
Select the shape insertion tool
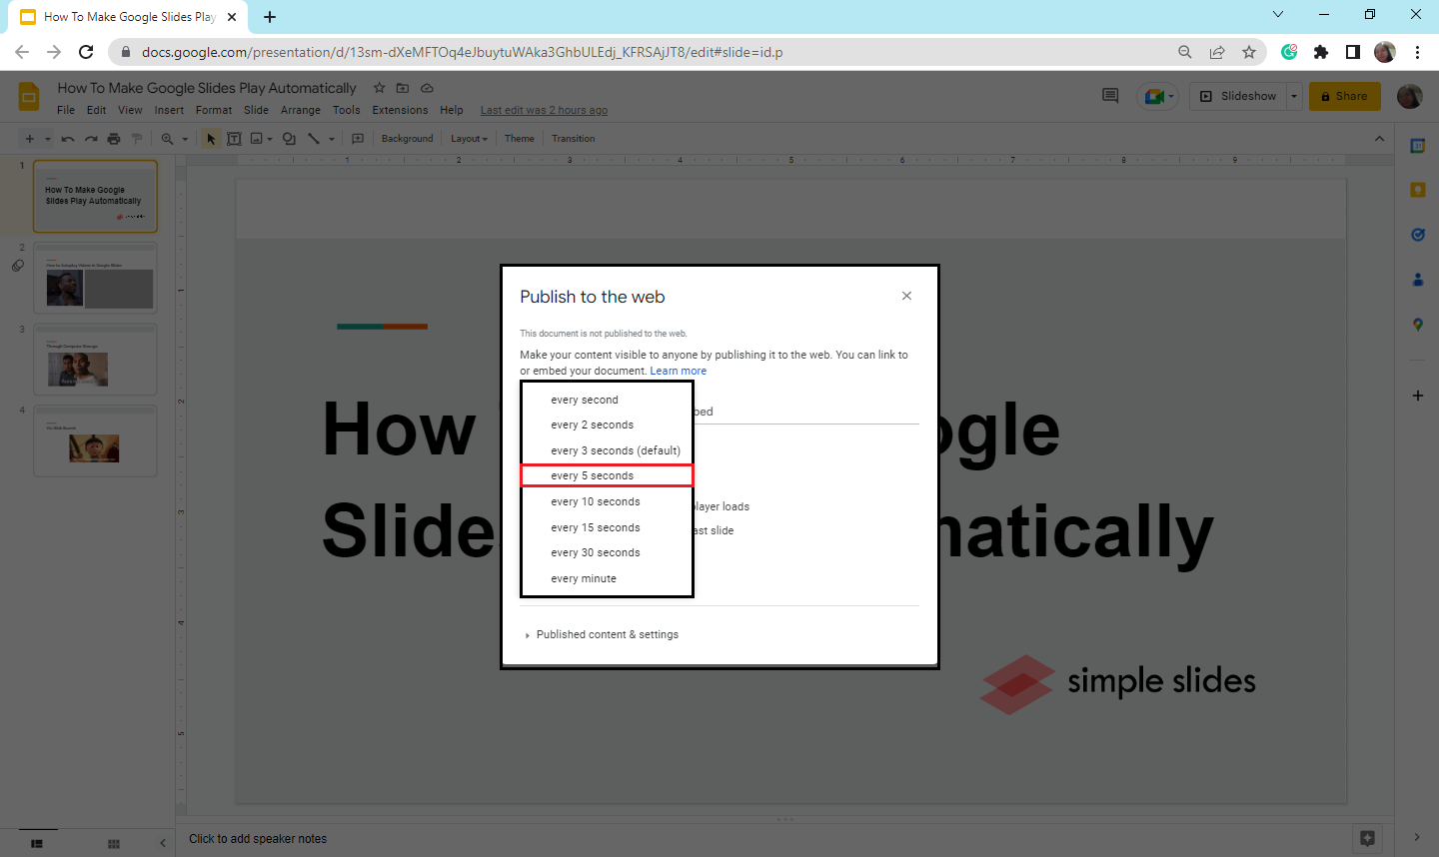pyautogui.click(x=287, y=138)
